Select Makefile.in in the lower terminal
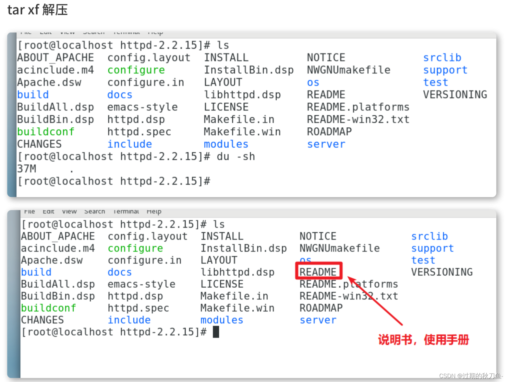The width and height of the screenshot is (508, 382). [234, 296]
